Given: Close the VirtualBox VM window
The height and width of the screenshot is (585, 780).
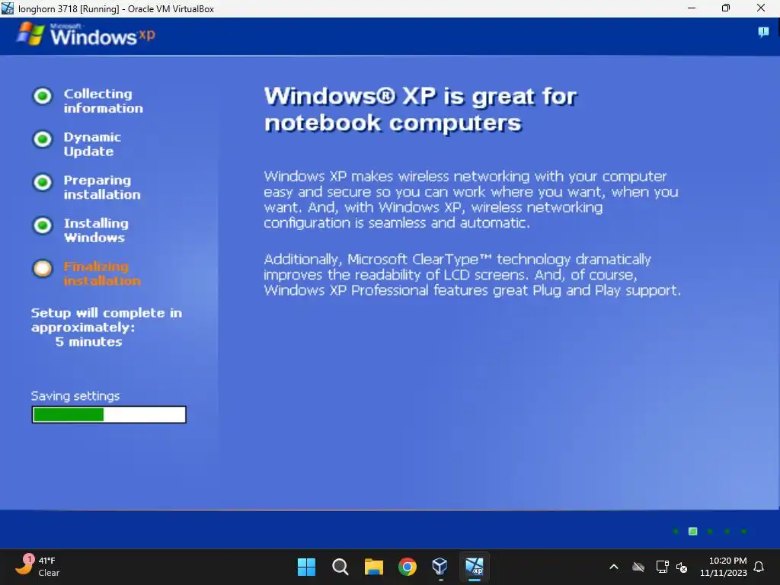Looking at the screenshot, I should click(x=761, y=8).
